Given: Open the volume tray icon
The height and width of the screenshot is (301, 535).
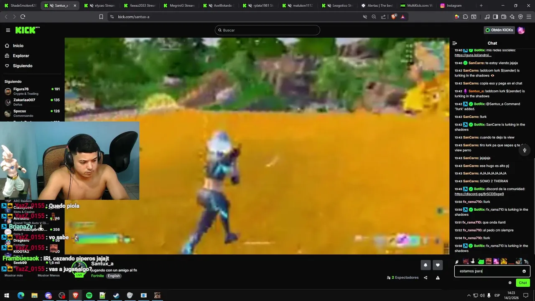Looking at the screenshot, I should pos(482,296).
